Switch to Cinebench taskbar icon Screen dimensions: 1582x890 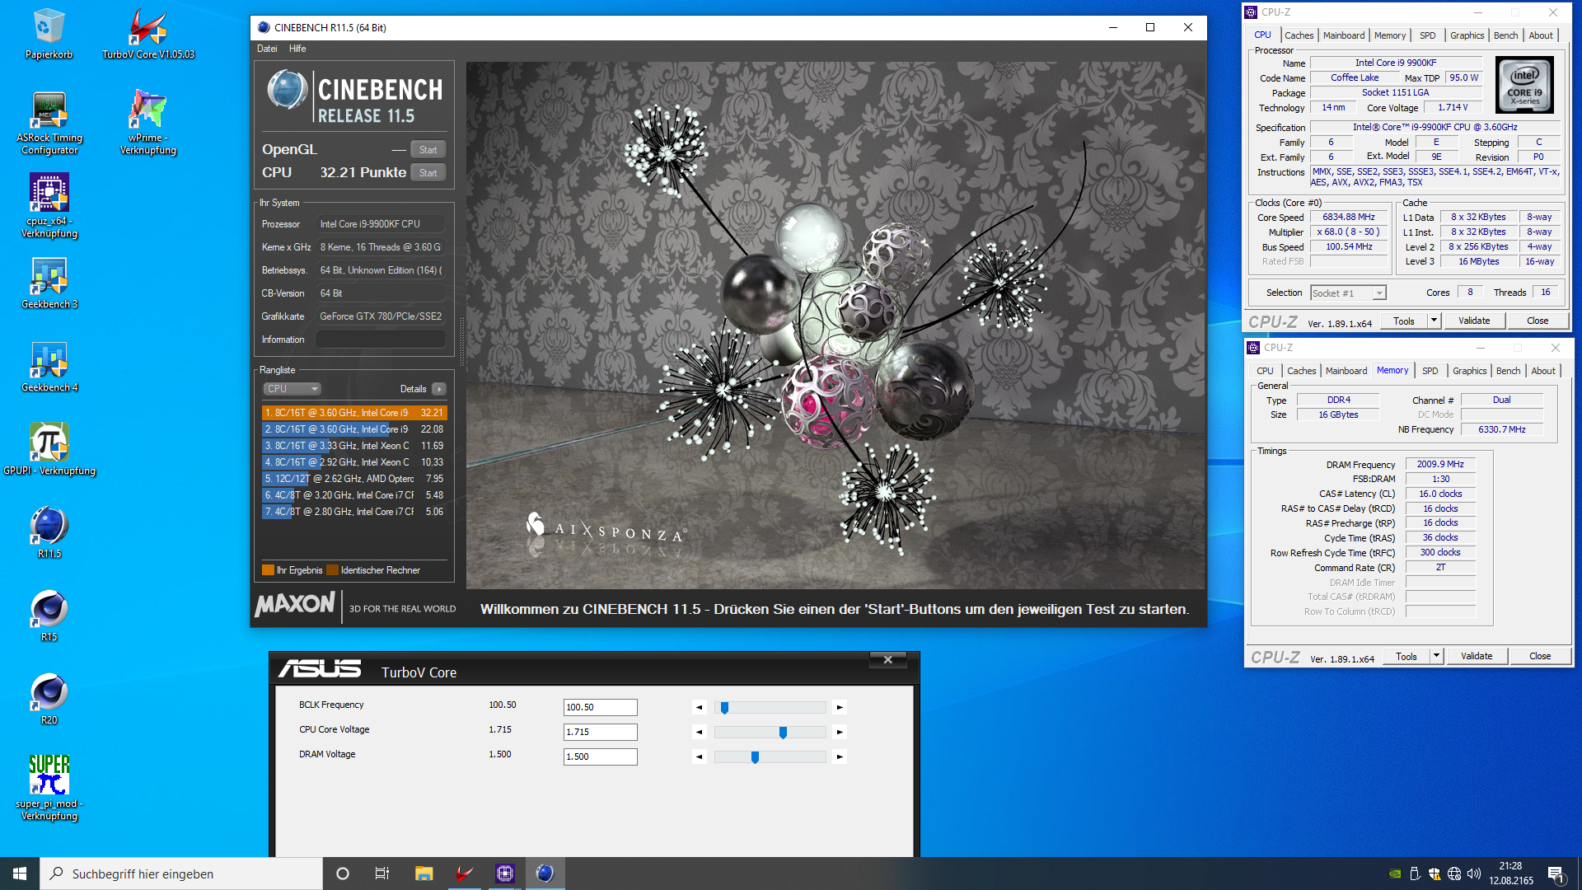click(545, 874)
